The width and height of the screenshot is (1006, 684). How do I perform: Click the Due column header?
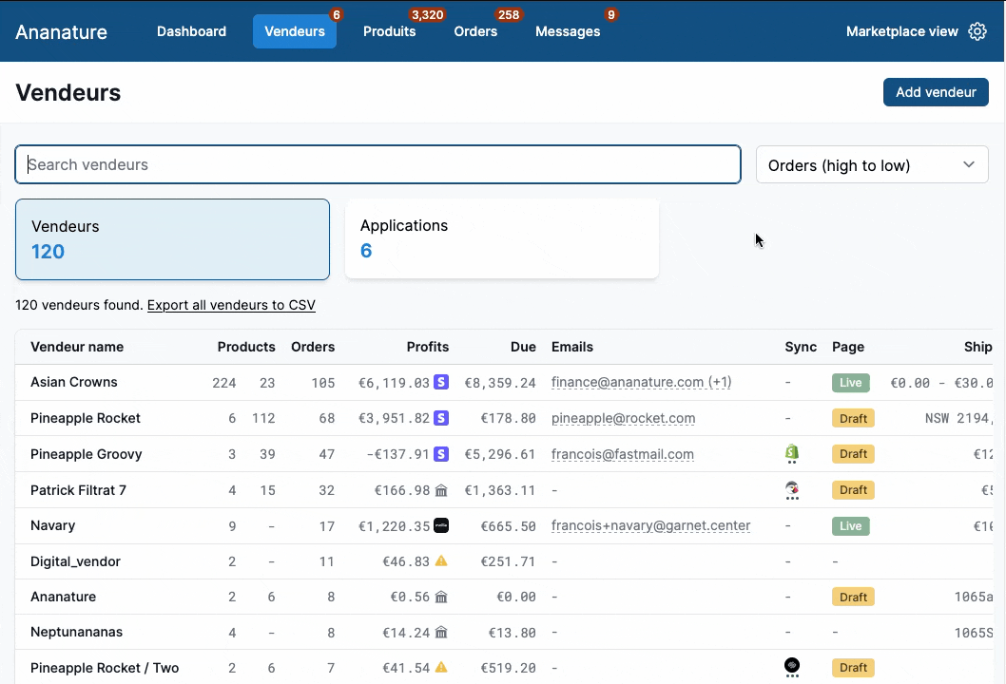(524, 347)
